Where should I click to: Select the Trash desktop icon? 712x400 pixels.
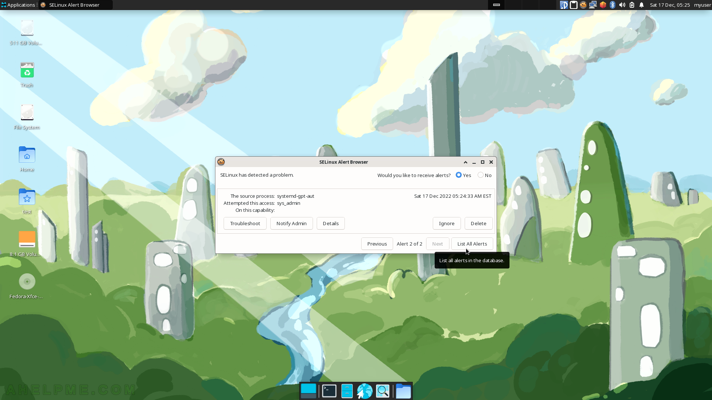27,75
